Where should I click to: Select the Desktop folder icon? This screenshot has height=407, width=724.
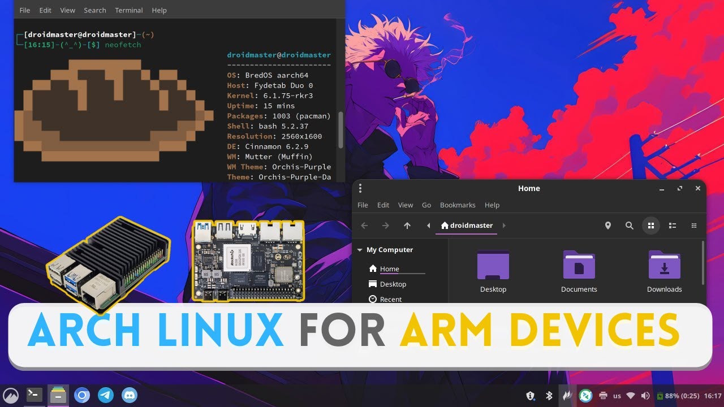click(493, 272)
